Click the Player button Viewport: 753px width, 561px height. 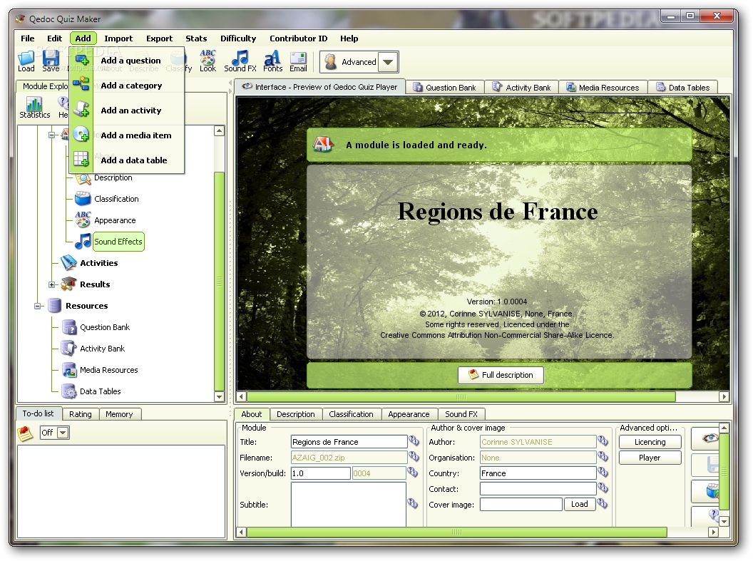pyautogui.click(x=650, y=458)
